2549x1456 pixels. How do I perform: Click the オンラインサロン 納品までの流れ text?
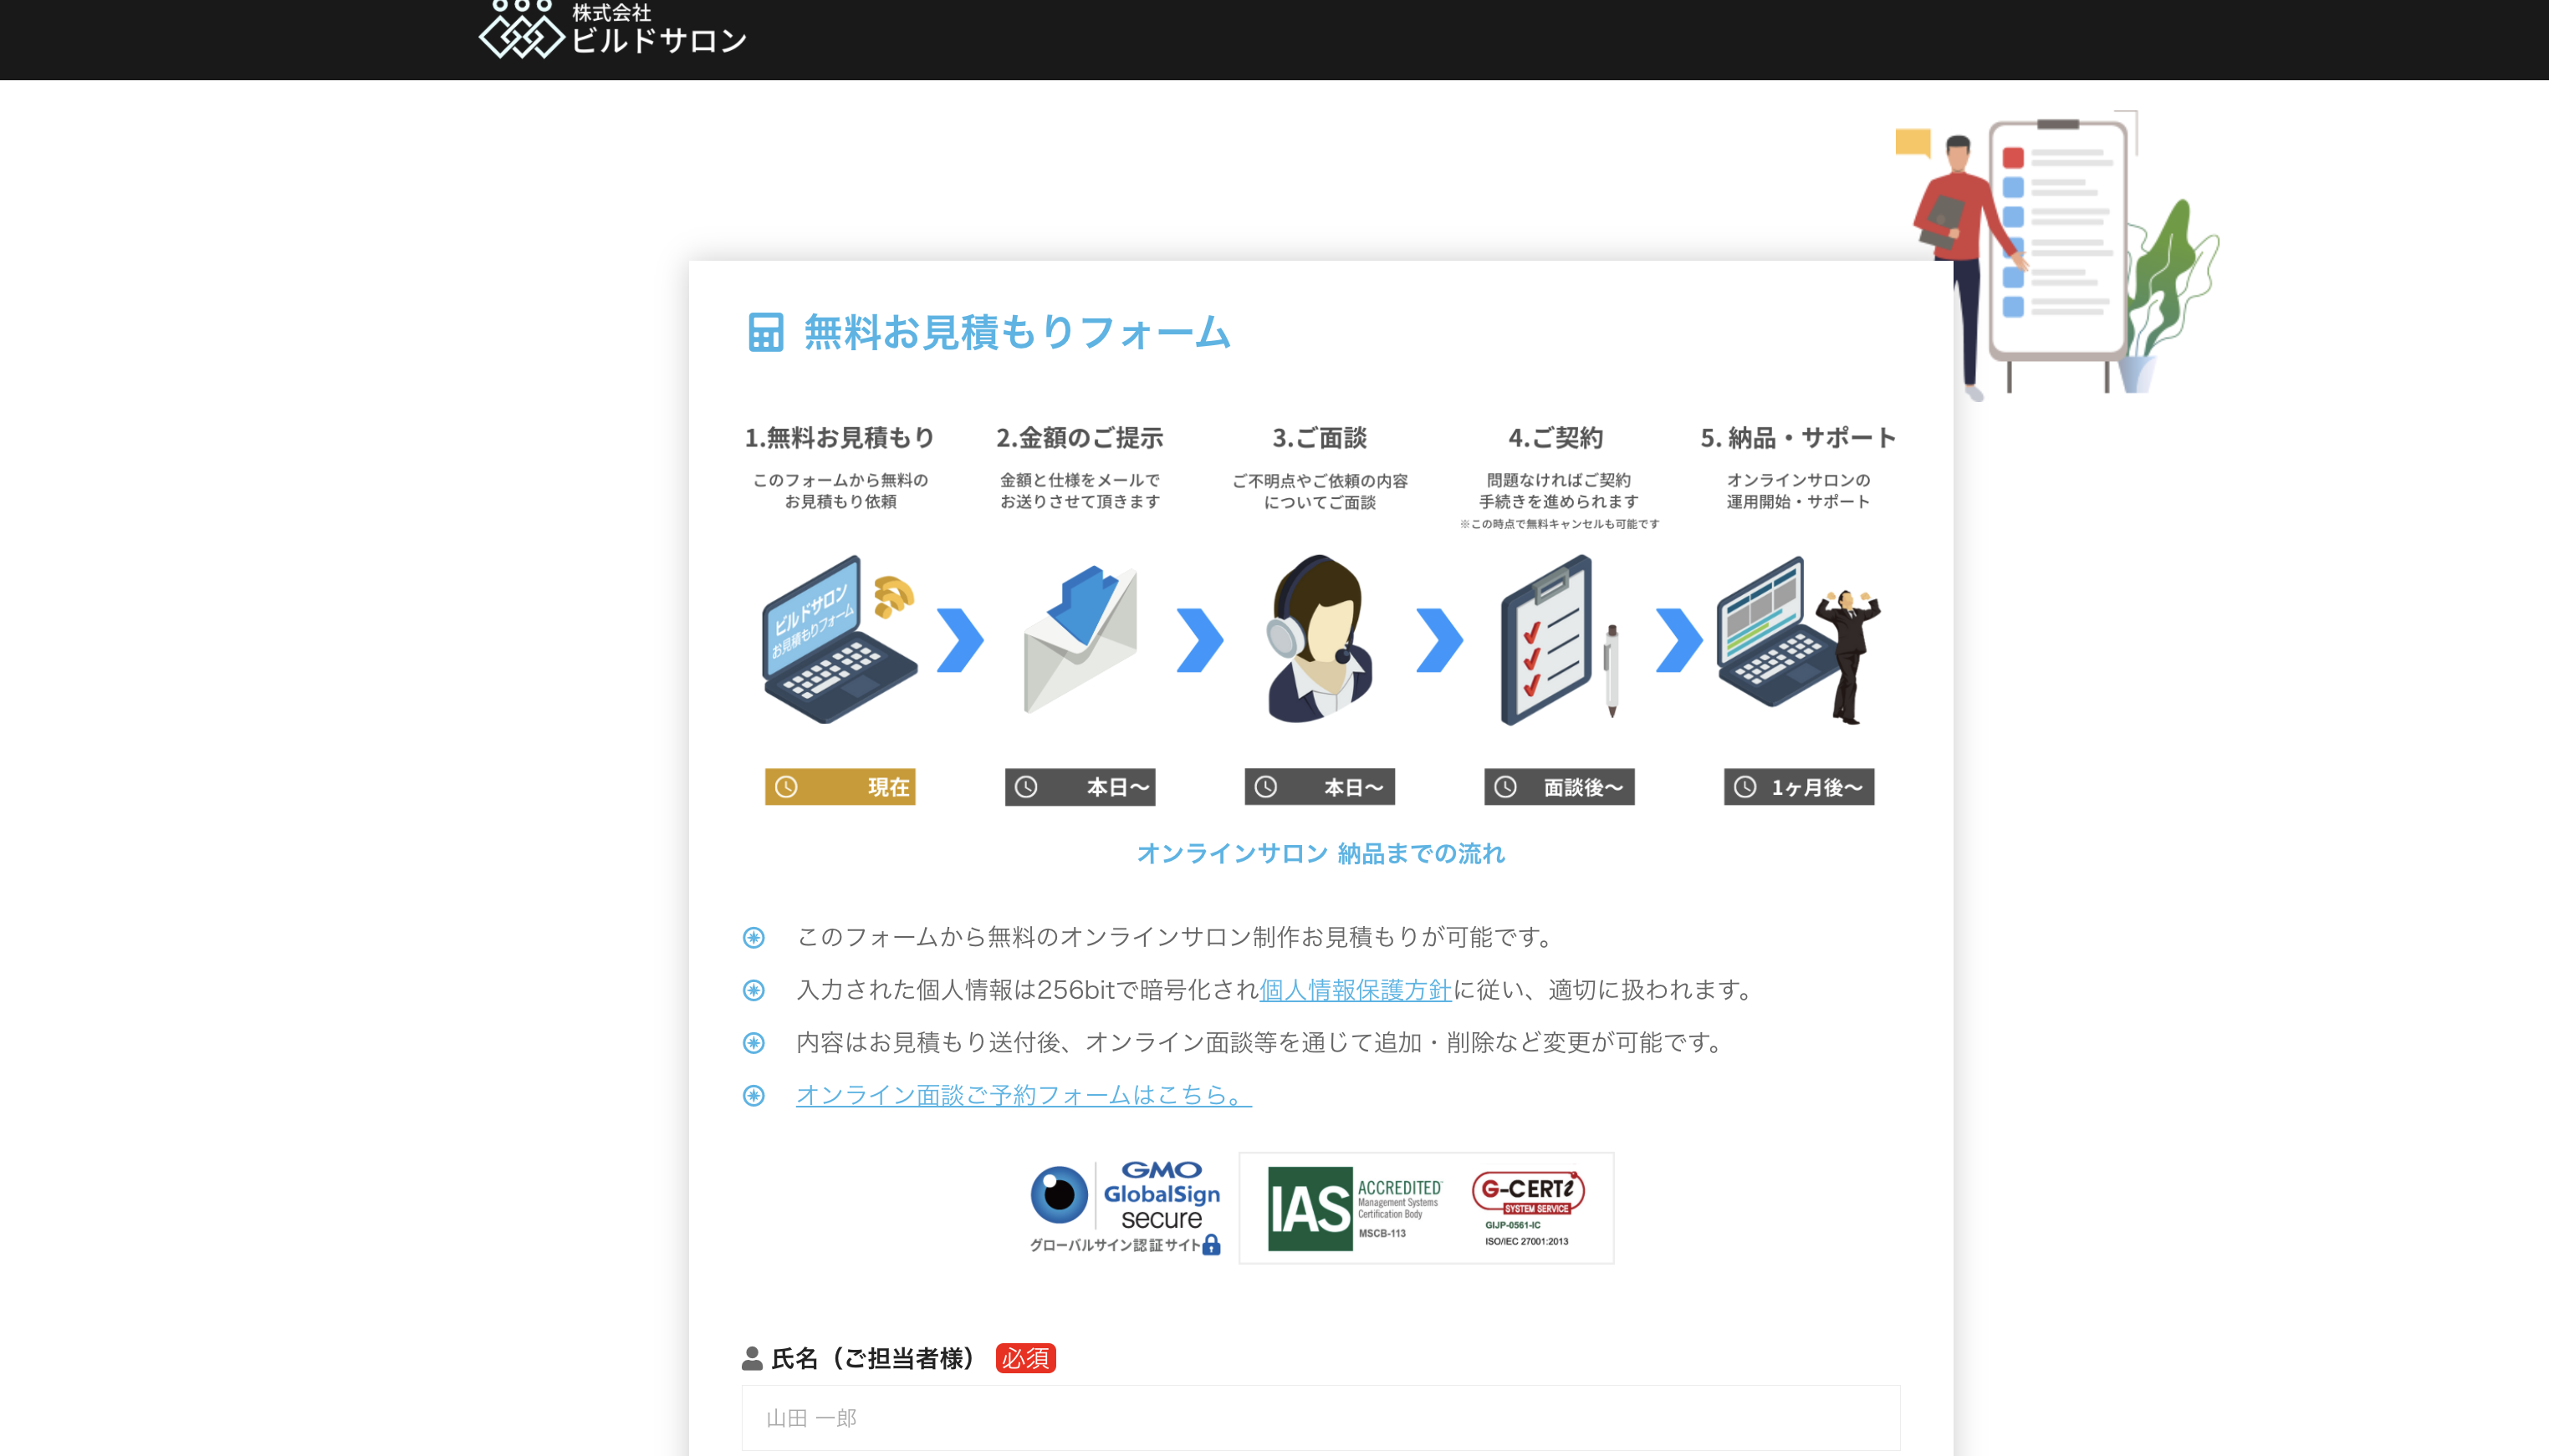1320,853
